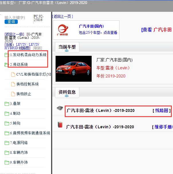Click the text 年份:2019-2020
Screen dimensions: 173x174
pos(111,76)
